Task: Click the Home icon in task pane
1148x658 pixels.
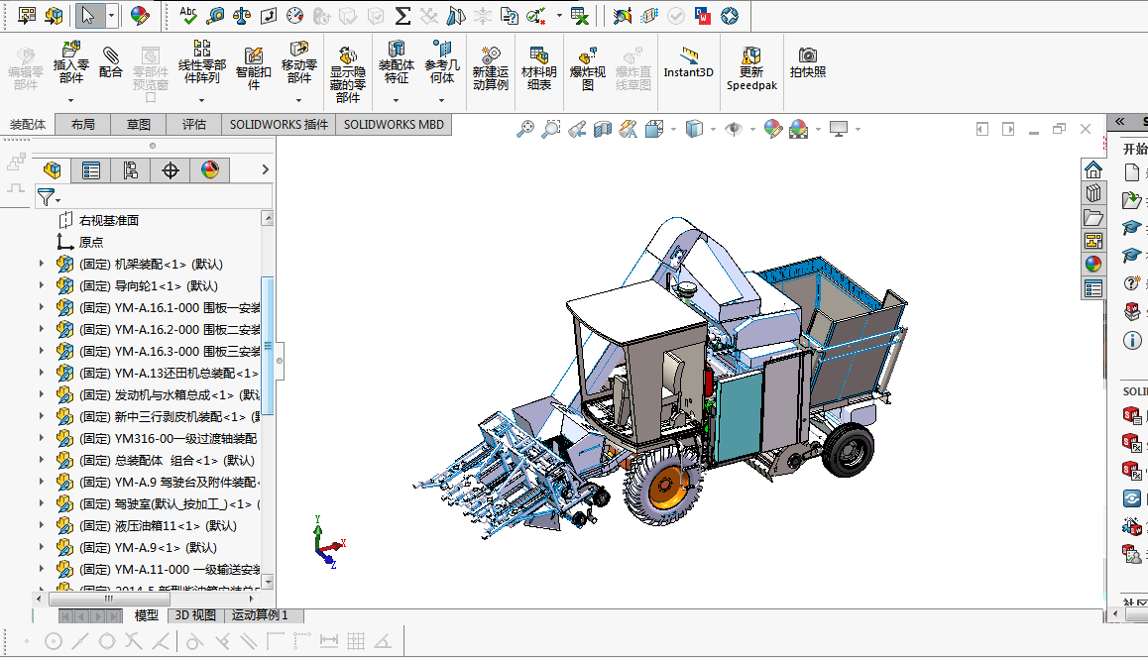Action: [1093, 169]
